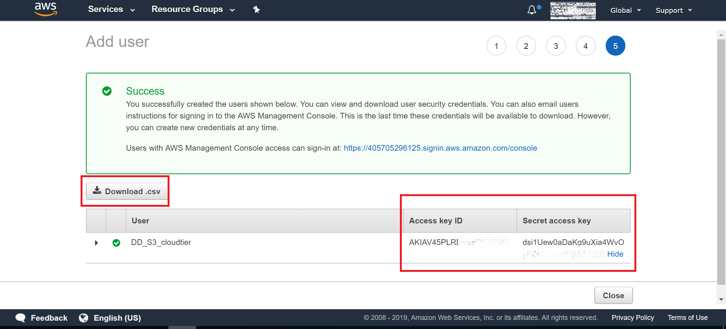Open the Support menu
Viewport: 726px width, 329px height.
(673, 11)
